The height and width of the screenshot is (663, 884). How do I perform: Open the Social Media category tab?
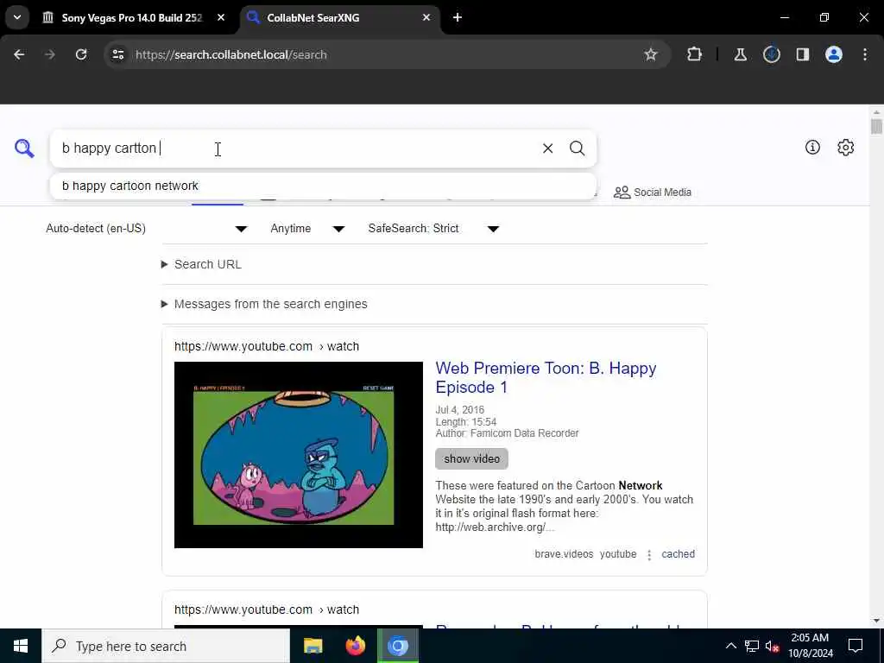tap(653, 193)
